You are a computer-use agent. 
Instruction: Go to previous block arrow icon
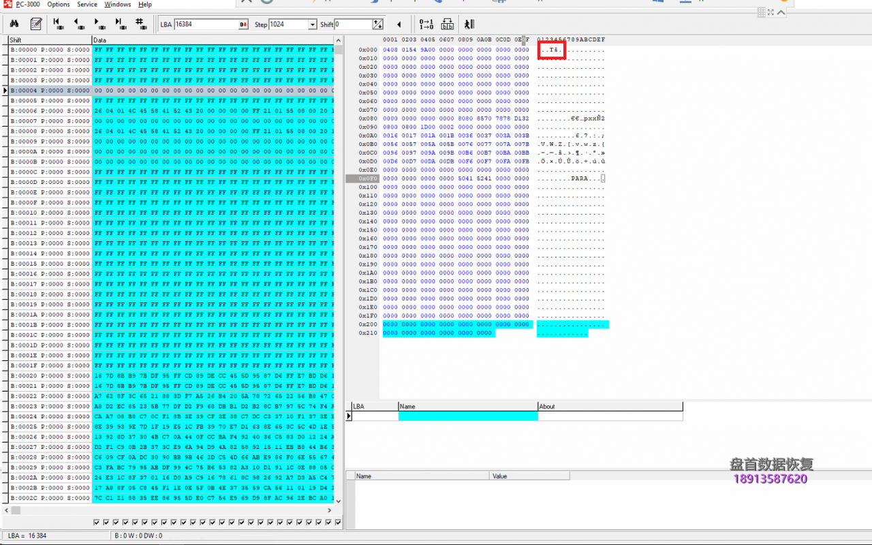[x=79, y=25]
